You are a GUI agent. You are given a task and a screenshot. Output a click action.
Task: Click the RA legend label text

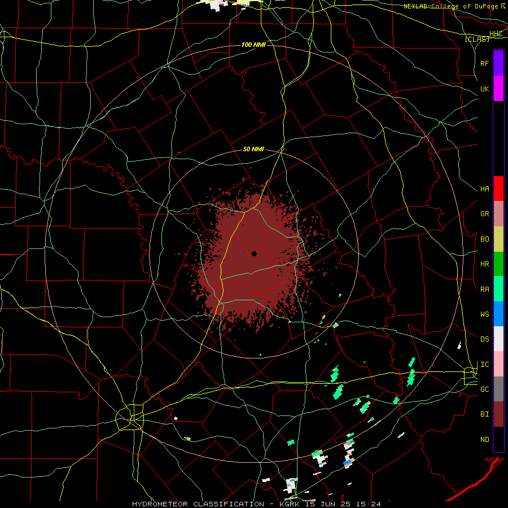[485, 290]
